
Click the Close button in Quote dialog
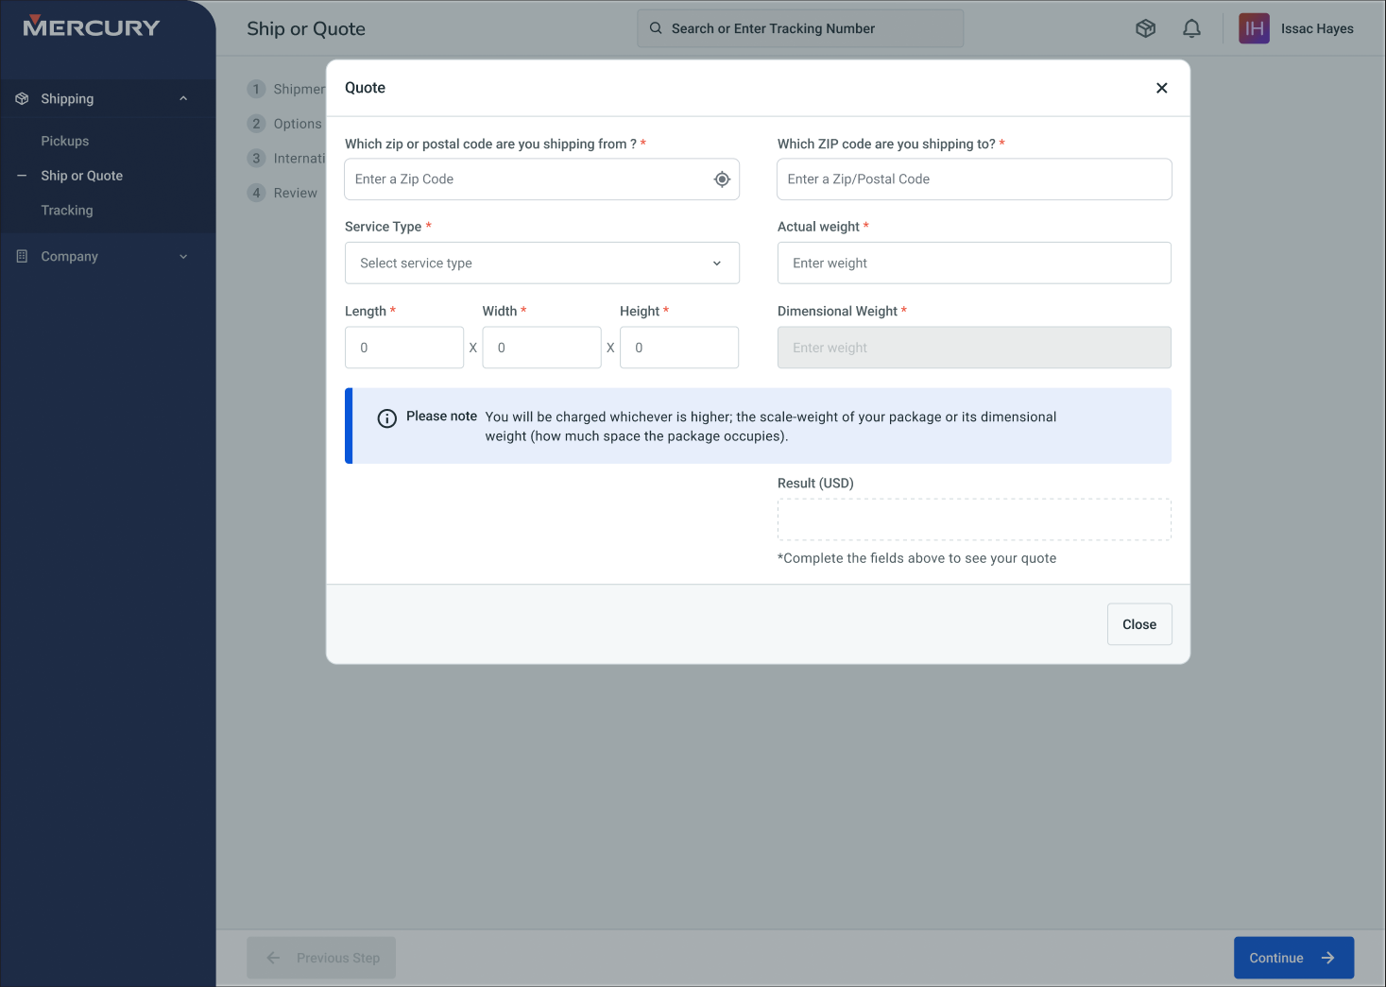(x=1139, y=624)
